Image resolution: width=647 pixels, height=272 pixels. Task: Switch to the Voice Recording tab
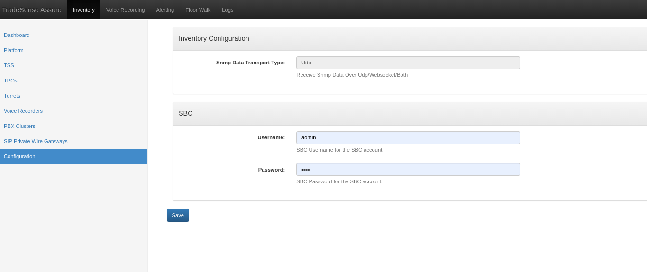pyautogui.click(x=125, y=10)
